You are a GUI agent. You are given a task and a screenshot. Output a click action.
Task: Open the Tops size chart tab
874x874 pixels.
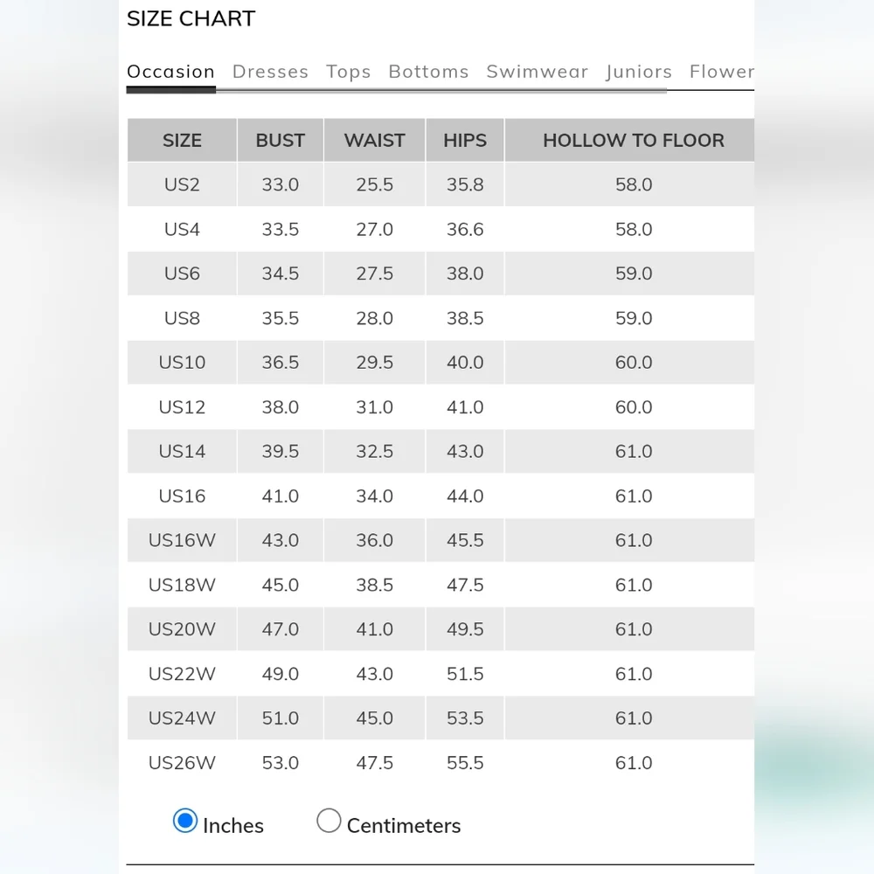pyautogui.click(x=348, y=72)
